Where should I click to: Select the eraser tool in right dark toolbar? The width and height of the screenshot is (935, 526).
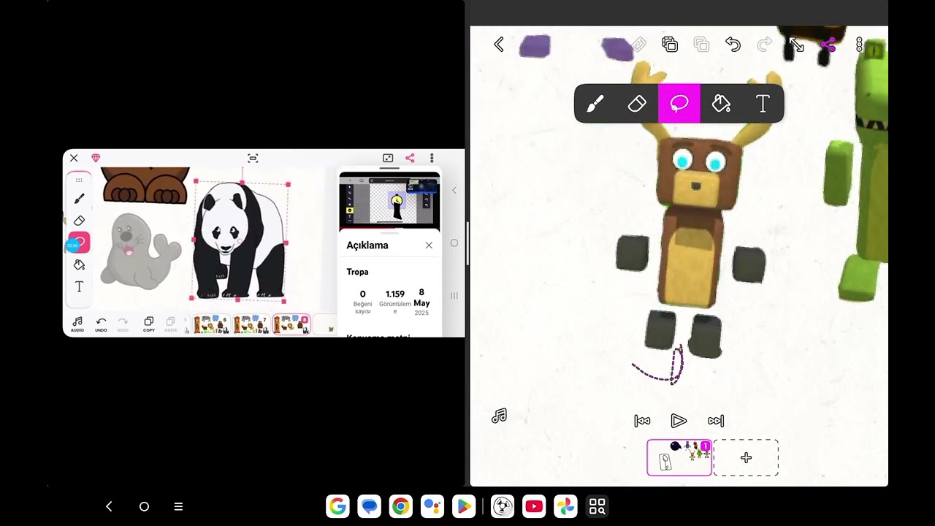(637, 104)
